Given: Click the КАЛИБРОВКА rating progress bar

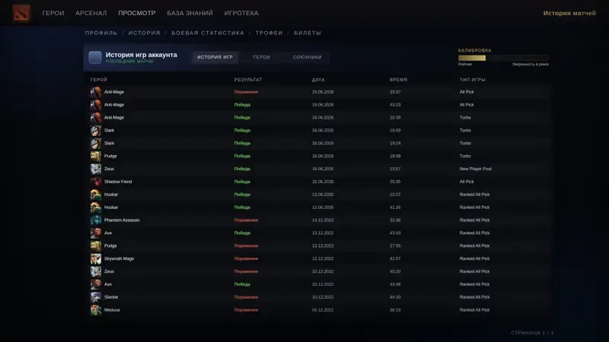Looking at the screenshot, I should (x=503, y=58).
